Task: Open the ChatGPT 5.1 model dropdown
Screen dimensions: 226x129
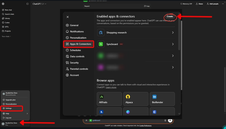Action: coord(39,4)
